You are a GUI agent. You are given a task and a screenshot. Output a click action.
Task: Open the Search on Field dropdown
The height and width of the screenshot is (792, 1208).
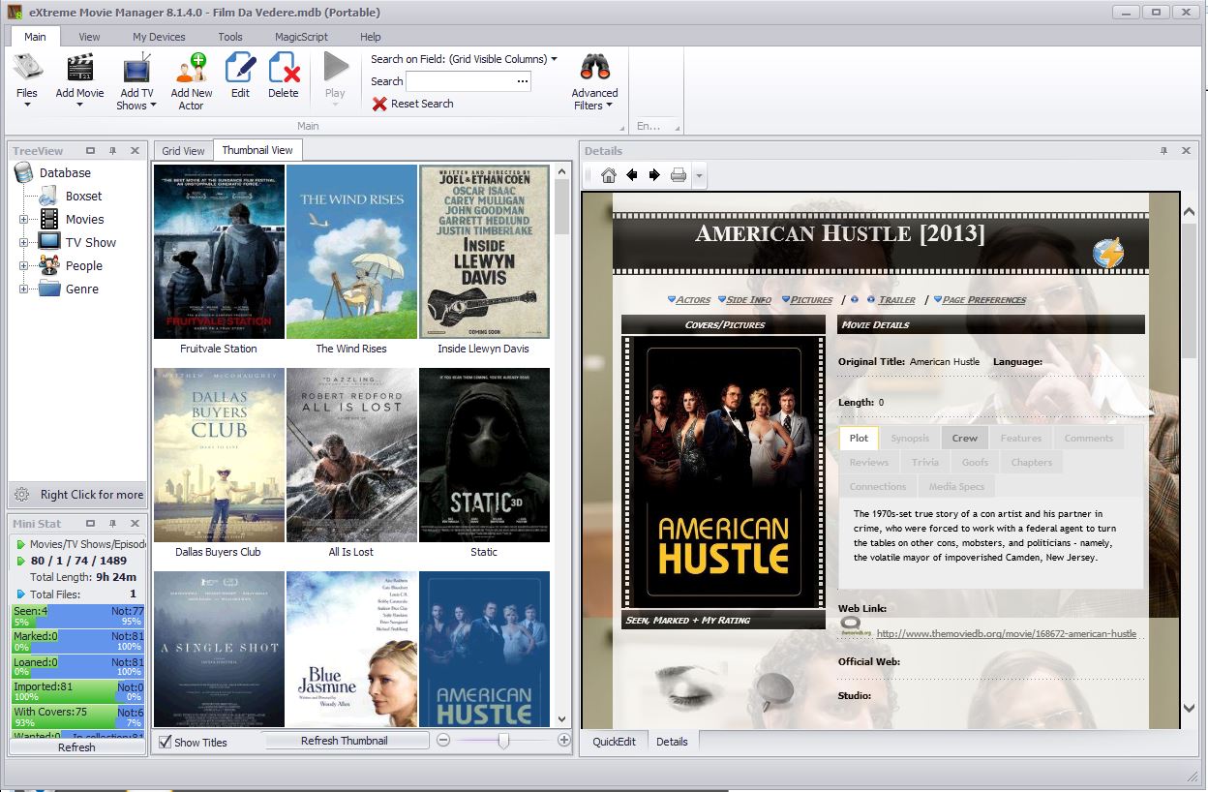tap(554, 59)
